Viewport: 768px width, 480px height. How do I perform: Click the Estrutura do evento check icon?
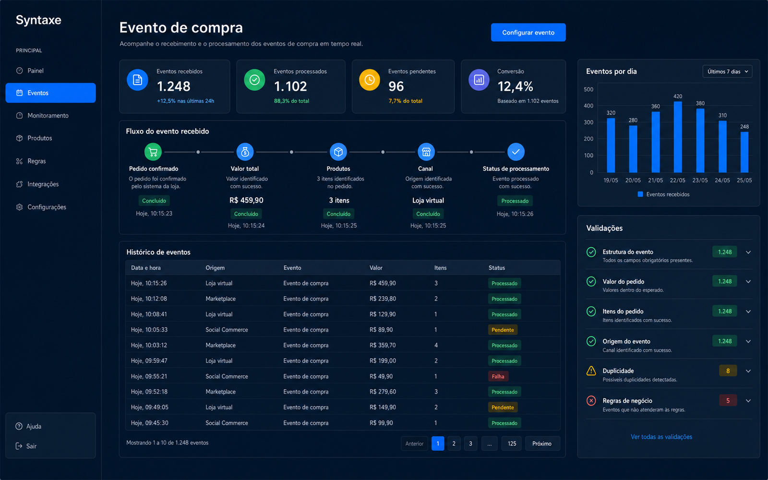591,252
